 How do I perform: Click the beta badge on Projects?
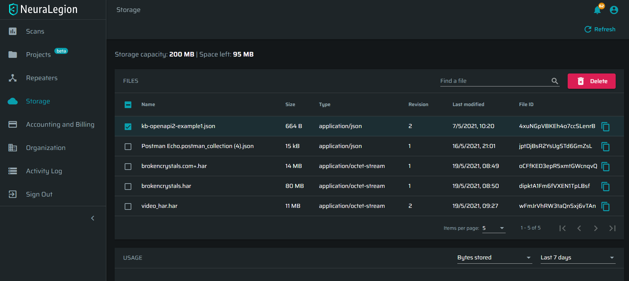click(61, 51)
